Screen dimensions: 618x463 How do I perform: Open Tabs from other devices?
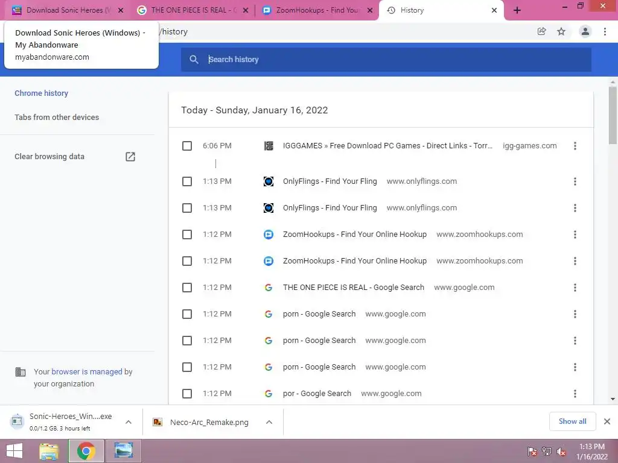click(x=57, y=118)
